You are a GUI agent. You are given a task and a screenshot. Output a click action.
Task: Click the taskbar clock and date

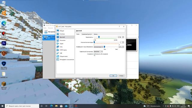coord(183,106)
